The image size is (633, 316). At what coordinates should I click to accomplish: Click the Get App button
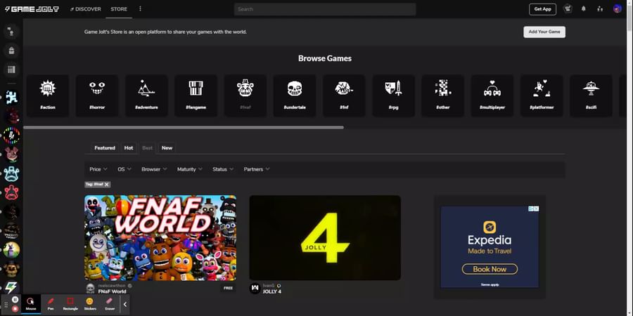(542, 9)
